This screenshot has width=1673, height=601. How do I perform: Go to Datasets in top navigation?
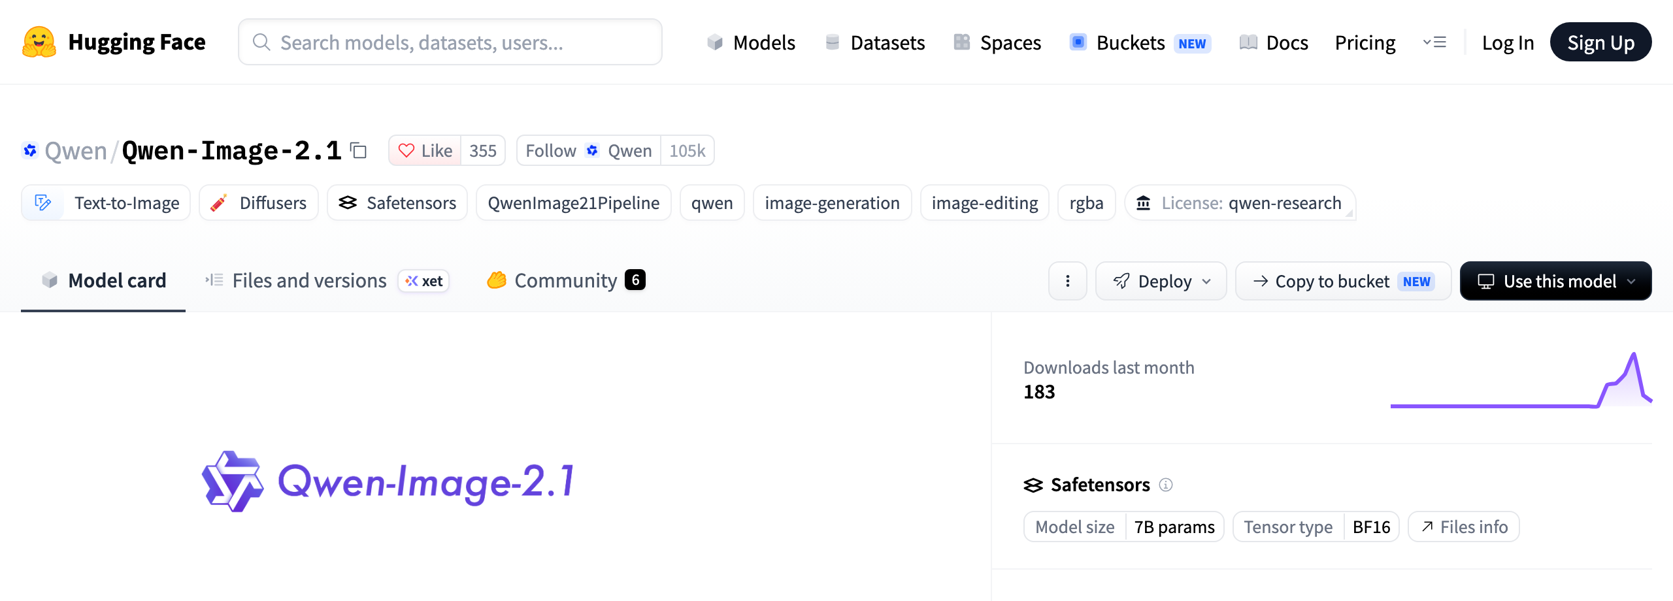tap(875, 42)
